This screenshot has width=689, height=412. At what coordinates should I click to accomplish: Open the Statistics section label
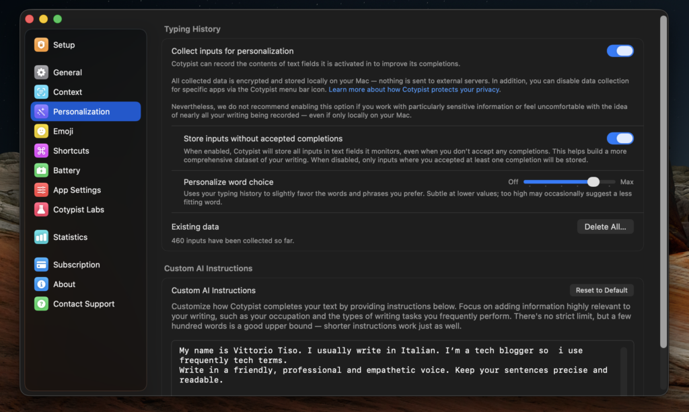pyautogui.click(x=70, y=237)
